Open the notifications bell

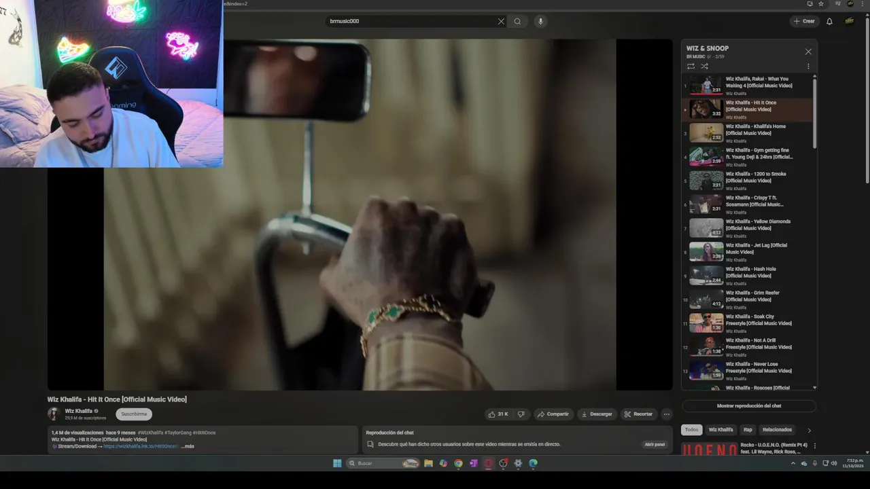tap(829, 21)
